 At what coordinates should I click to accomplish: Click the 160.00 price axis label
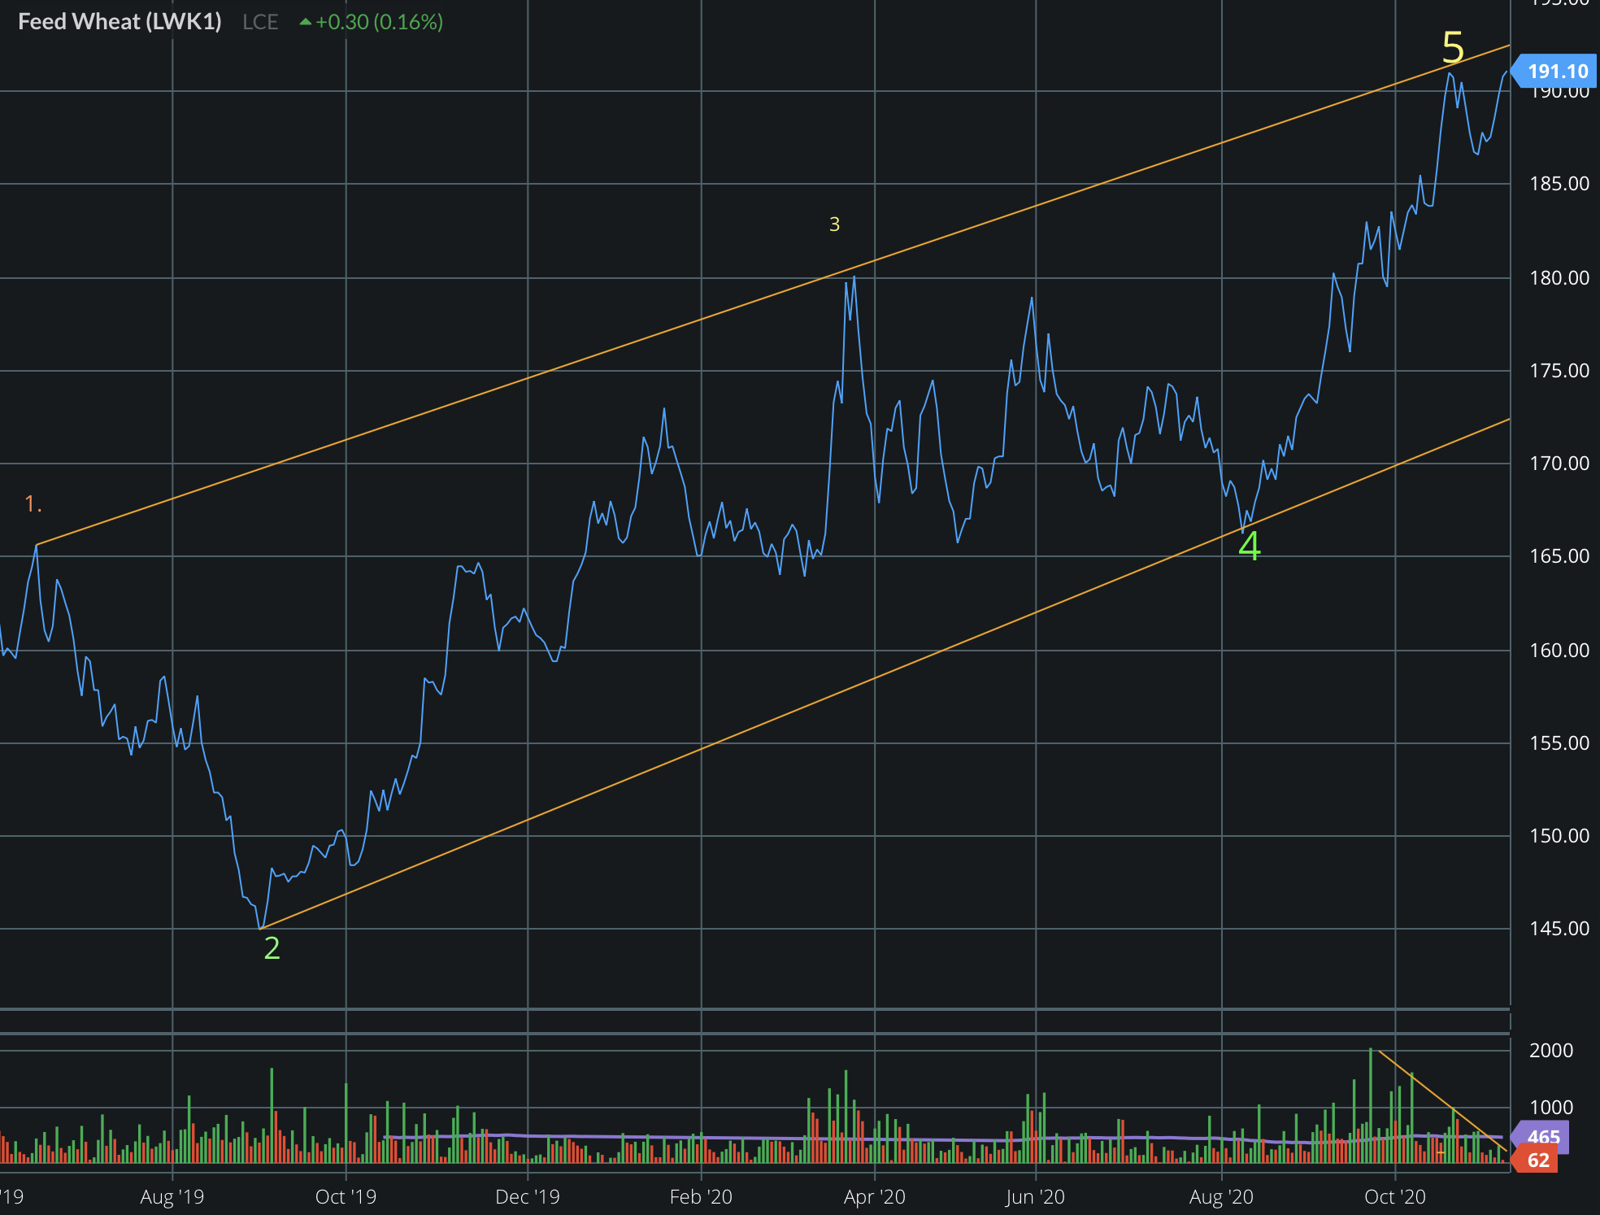(x=1559, y=651)
